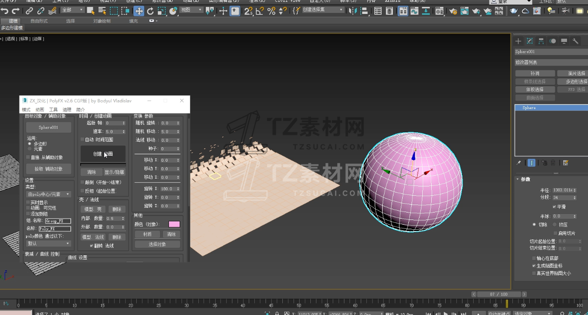Click the Percent Snap toggle icon
Viewport: 588px width, 315px height.
tap(271, 11)
